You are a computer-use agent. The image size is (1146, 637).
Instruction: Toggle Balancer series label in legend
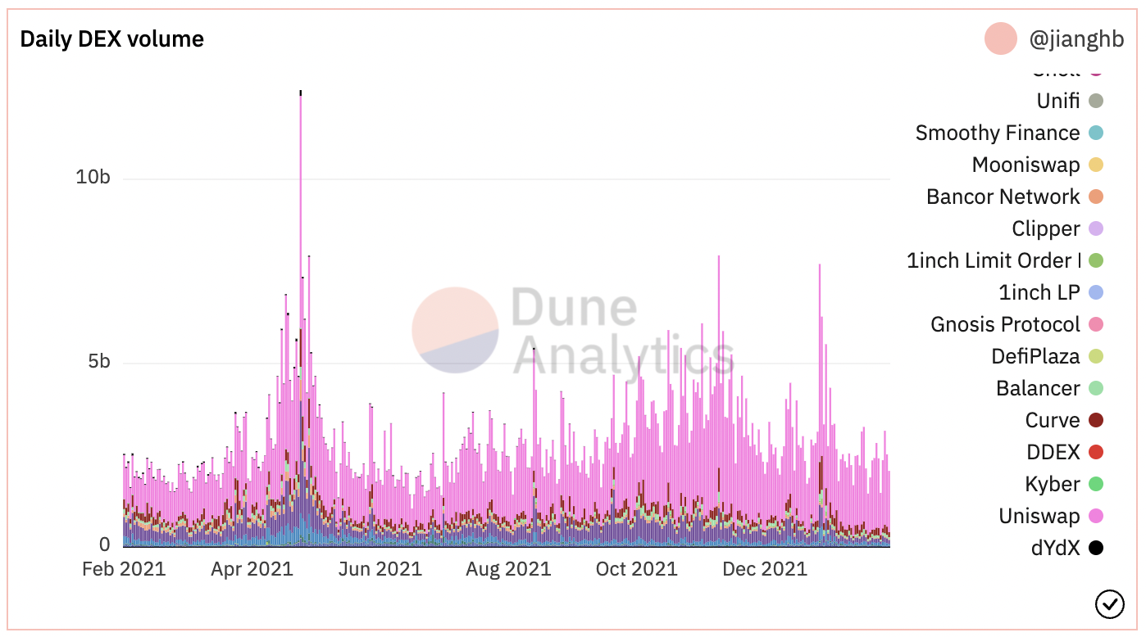coord(1039,389)
